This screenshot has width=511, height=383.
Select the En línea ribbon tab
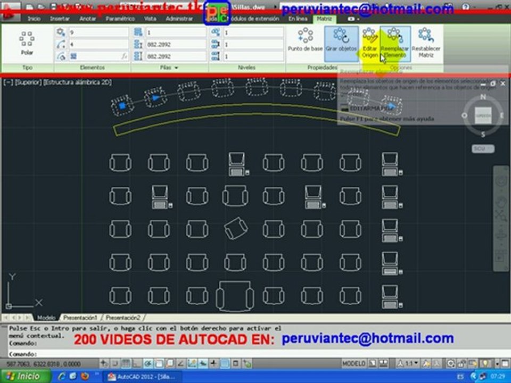pos(298,19)
